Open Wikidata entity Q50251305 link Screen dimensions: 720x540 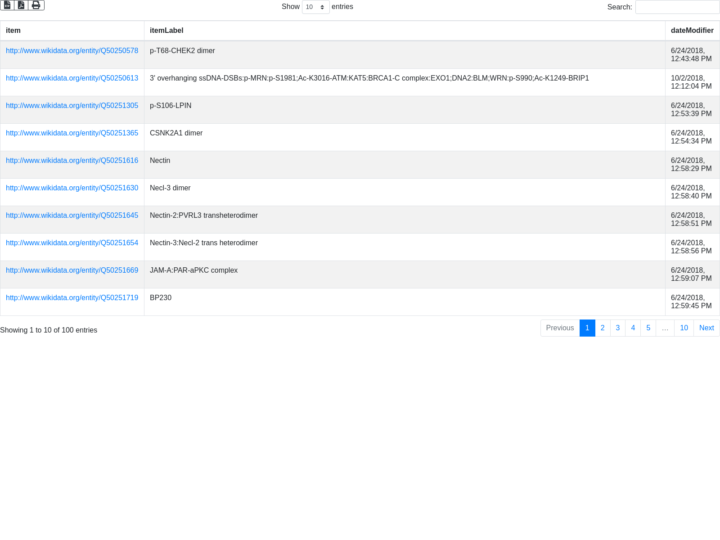click(x=72, y=106)
